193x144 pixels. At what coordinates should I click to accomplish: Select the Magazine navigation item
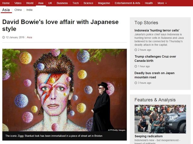104,3
